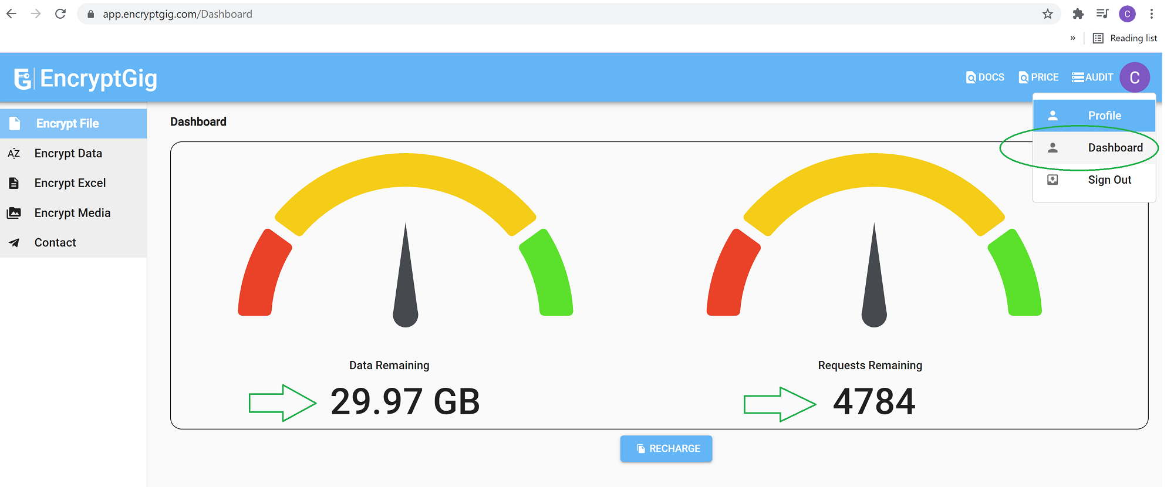Open the Chrome three-dot menu

coord(1152,13)
